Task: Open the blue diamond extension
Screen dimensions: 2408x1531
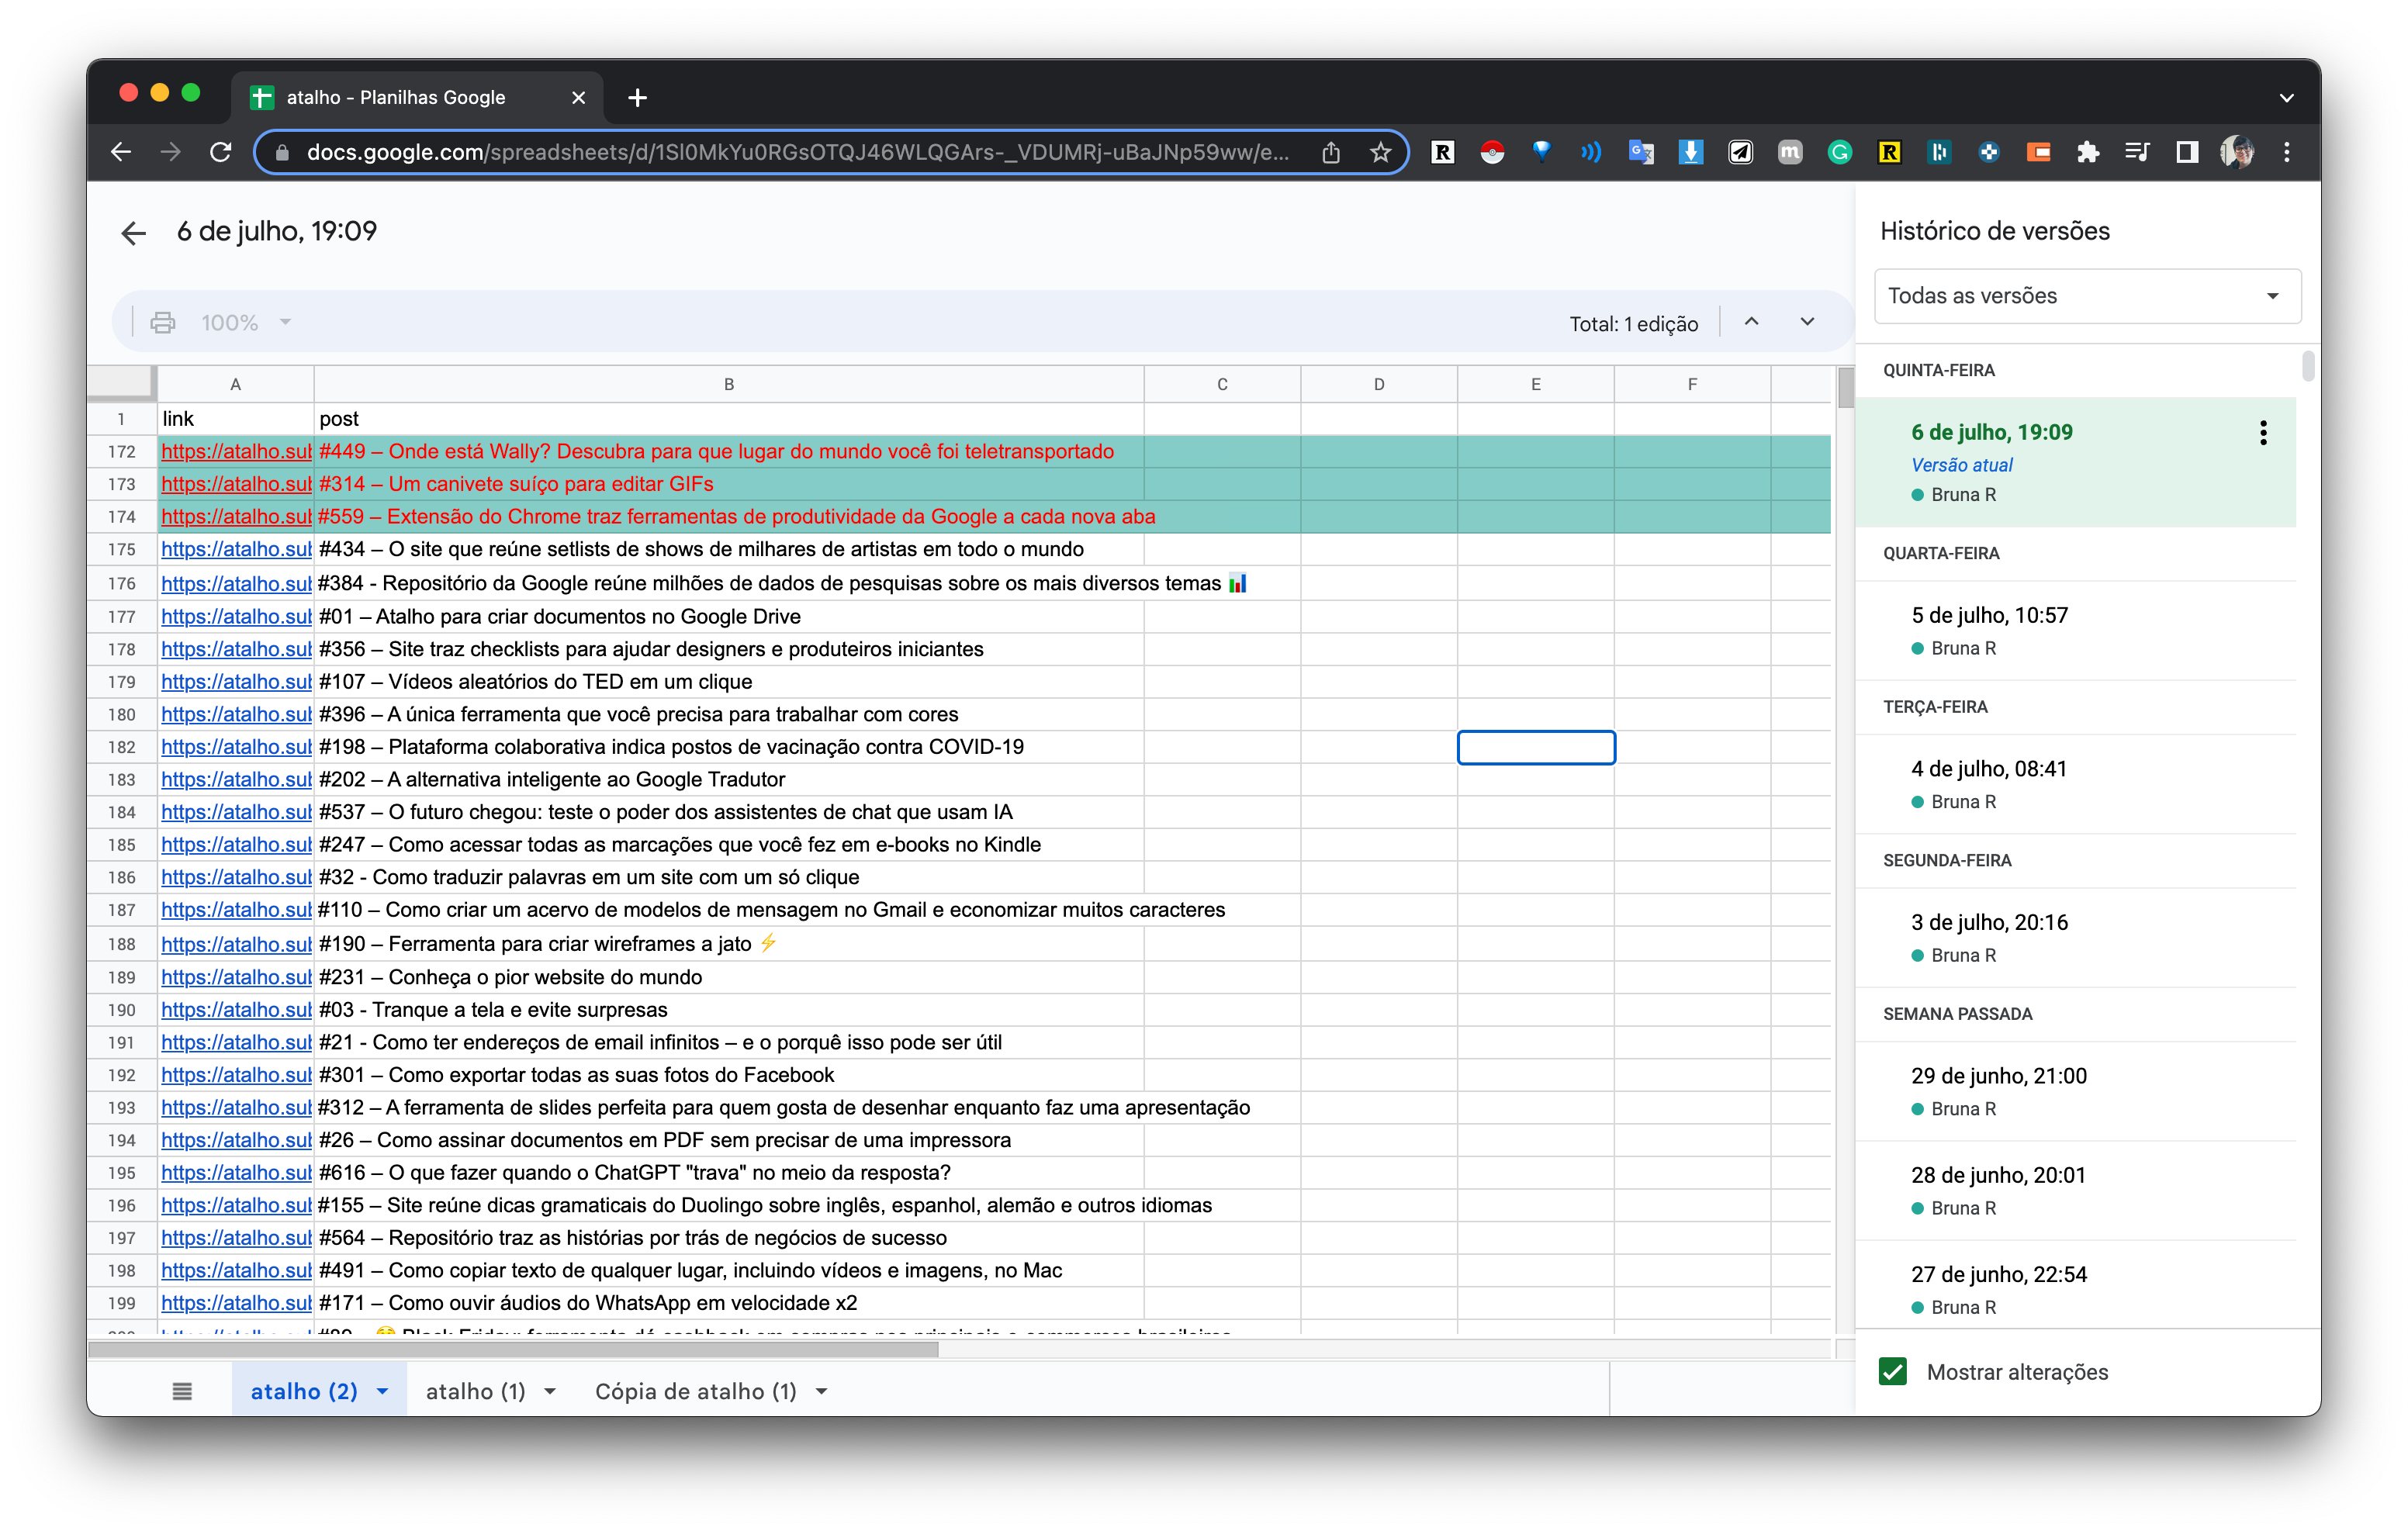Action: (1542, 152)
